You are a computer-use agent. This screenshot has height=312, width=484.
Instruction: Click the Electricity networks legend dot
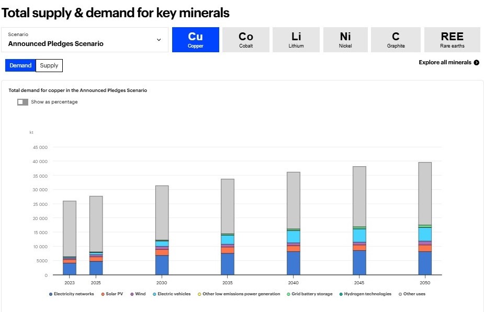pyautogui.click(x=51, y=294)
